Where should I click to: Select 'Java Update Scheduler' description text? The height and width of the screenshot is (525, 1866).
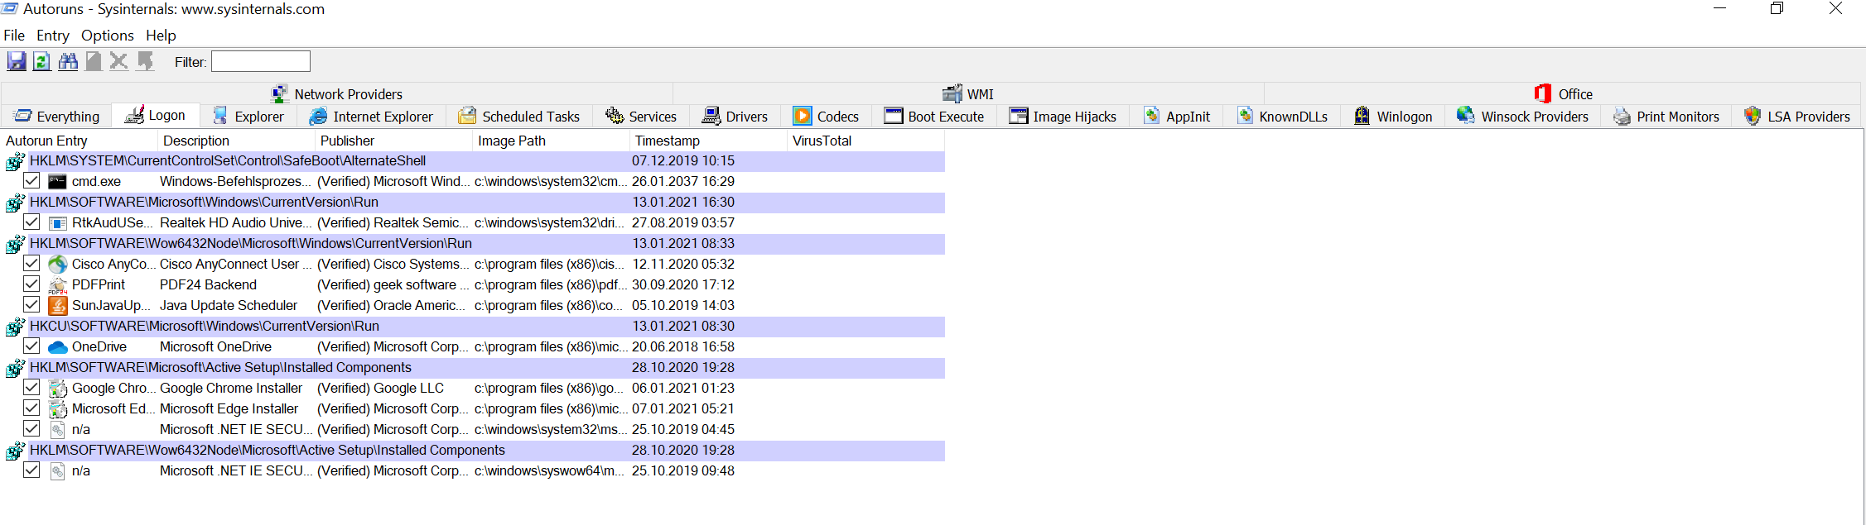[229, 305]
